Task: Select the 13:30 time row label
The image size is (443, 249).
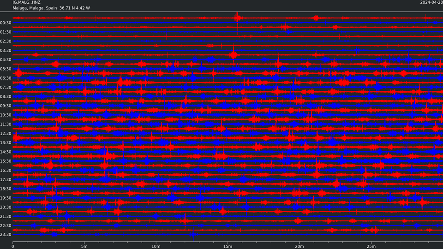Action: click(6, 143)
